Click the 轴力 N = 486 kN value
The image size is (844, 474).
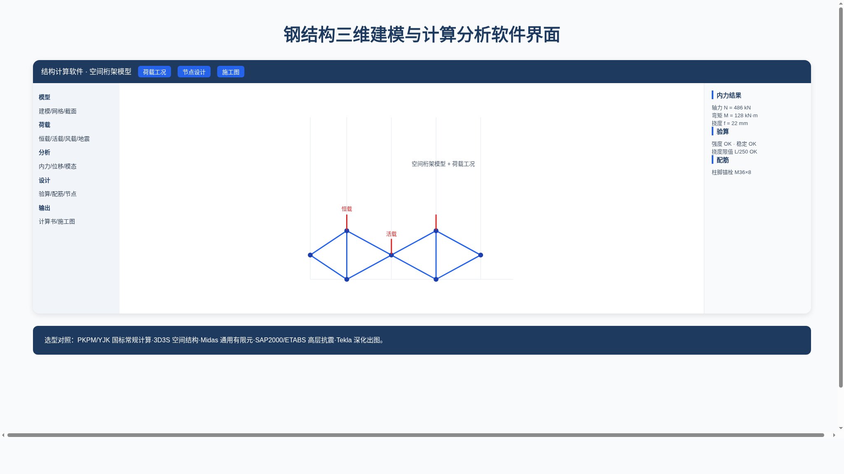click(731, 108)
